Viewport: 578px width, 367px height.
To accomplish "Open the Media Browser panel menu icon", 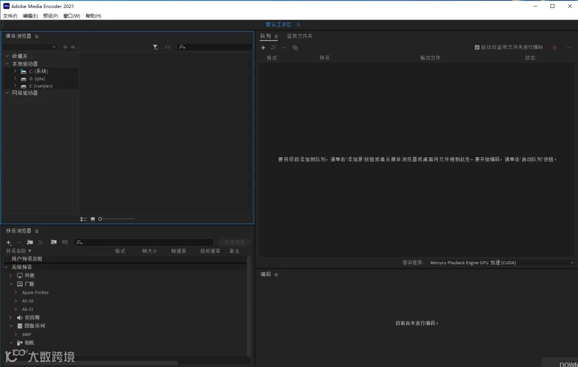I will pyautogui.click(x=36, y=36).
